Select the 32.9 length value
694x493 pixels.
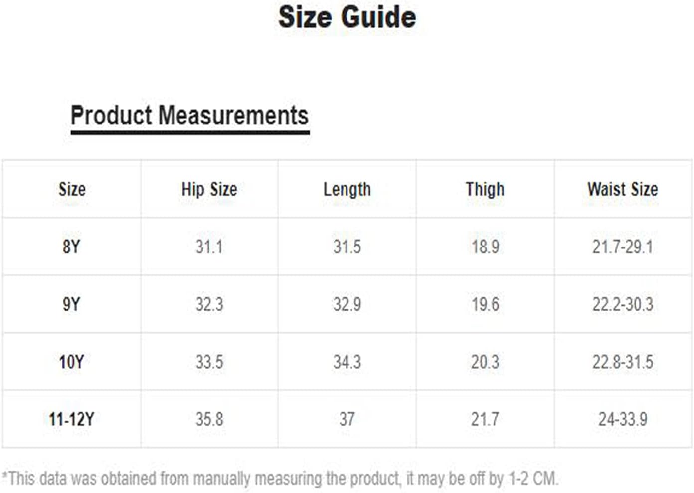coord(347,304)
